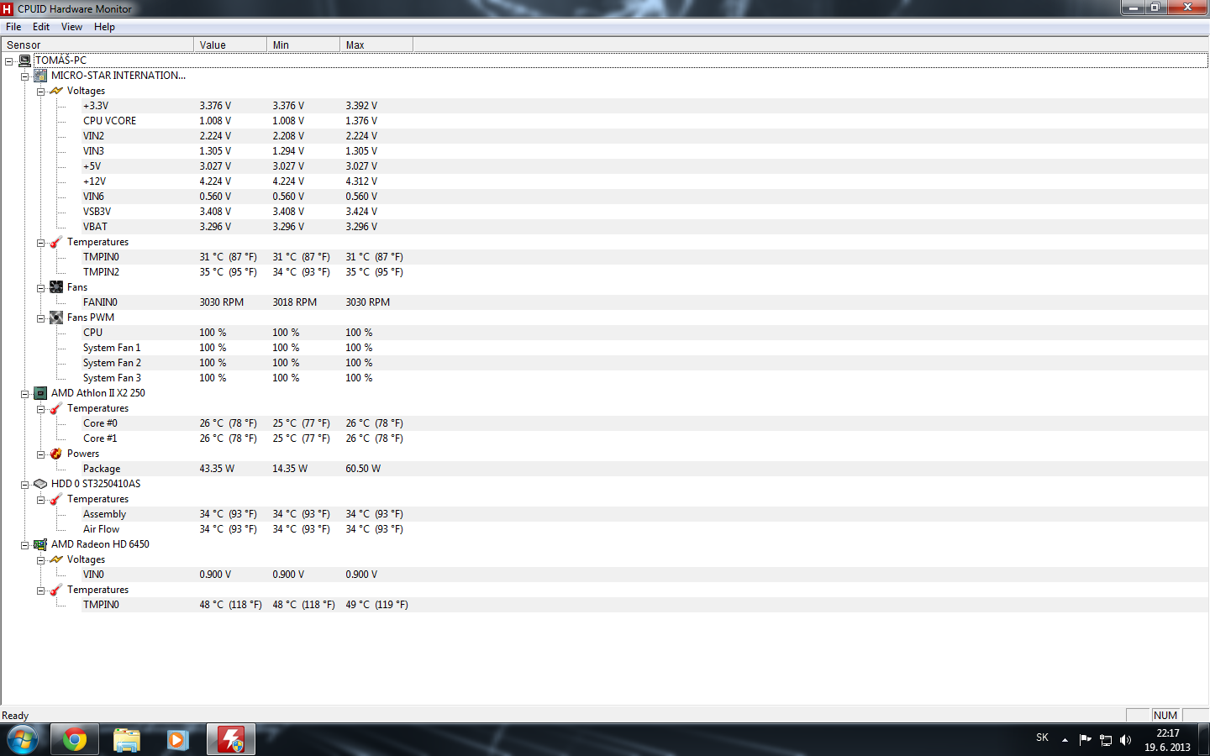Click the Fans PWM category icon

coord(56,318)
